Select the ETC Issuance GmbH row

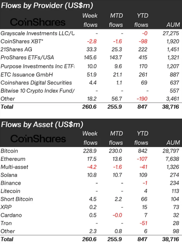(x=91, y=75)
